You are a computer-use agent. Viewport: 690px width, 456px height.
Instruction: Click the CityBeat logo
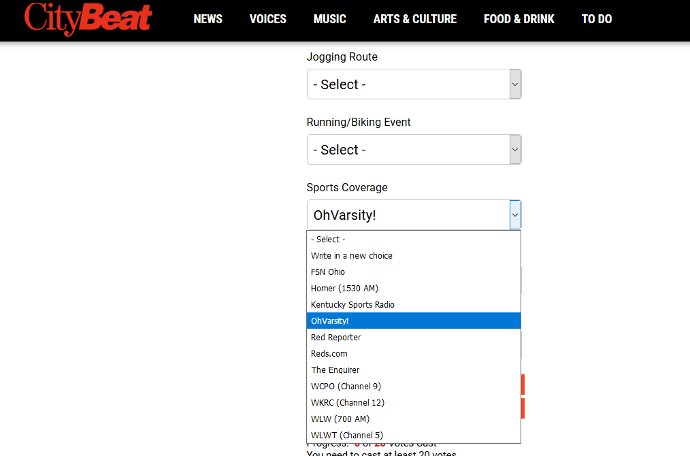tap(88, 18)
